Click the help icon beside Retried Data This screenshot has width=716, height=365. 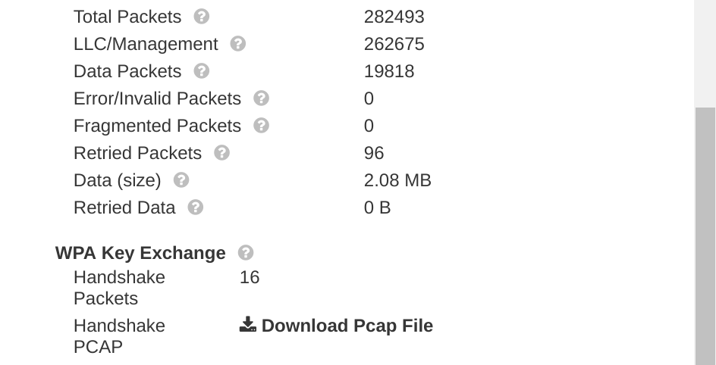(196, 207)
